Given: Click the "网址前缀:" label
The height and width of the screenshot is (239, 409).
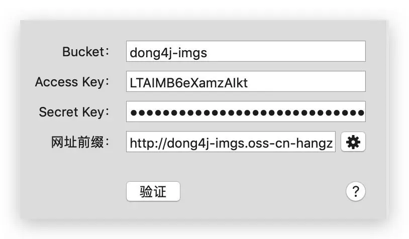Looking at the screenshot, I should [x=80, y=143].
